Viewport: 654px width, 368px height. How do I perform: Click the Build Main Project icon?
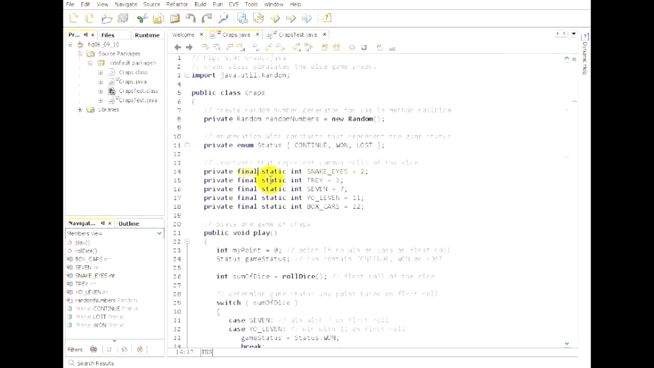(x=242, y=18)
